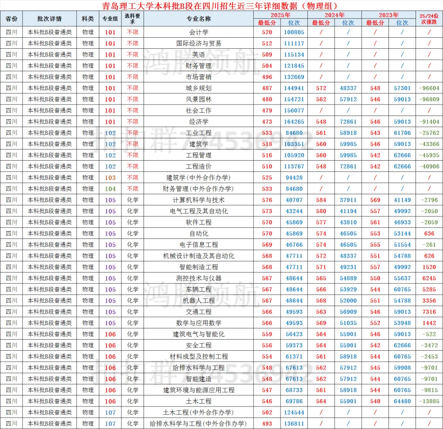The width and height of the screenshot is (443, 429).
Task: Click the rank change value -96604
Action: (x=429, y=88)
